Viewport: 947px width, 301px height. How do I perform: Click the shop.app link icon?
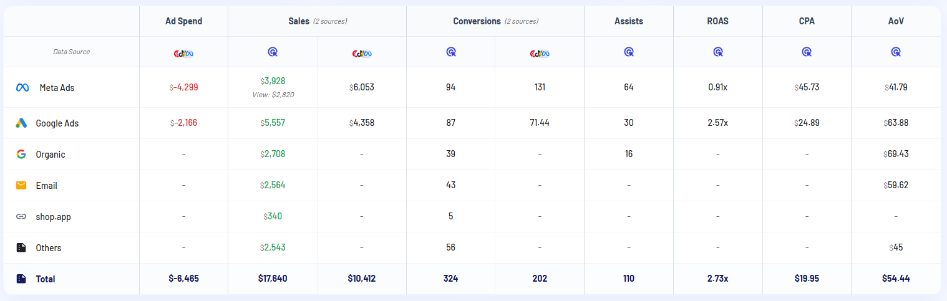coord(21,217)
